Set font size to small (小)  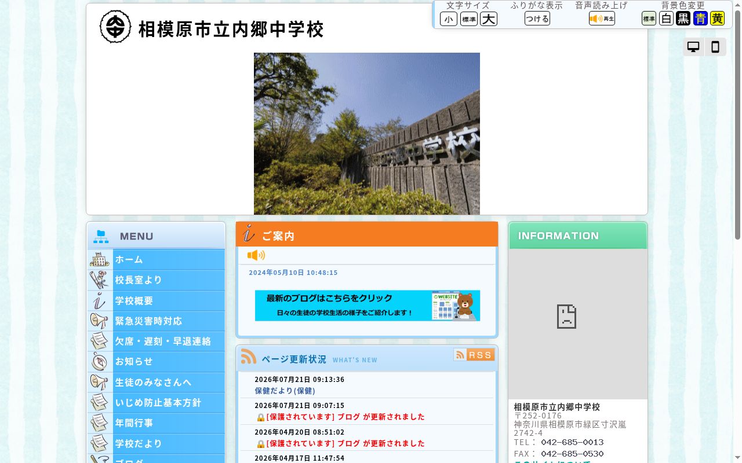pyautogui.click(x=449, y=19)
